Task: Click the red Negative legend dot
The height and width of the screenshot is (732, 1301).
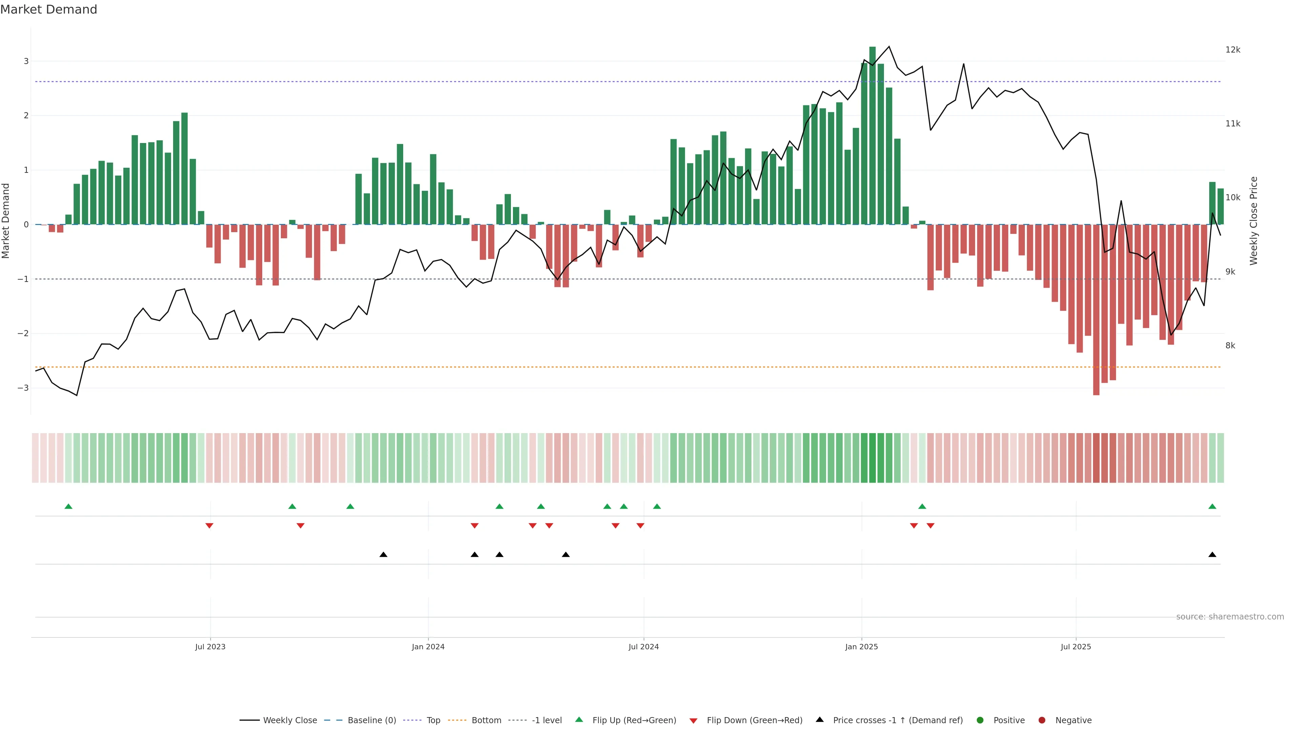Action: point(1042,720)
